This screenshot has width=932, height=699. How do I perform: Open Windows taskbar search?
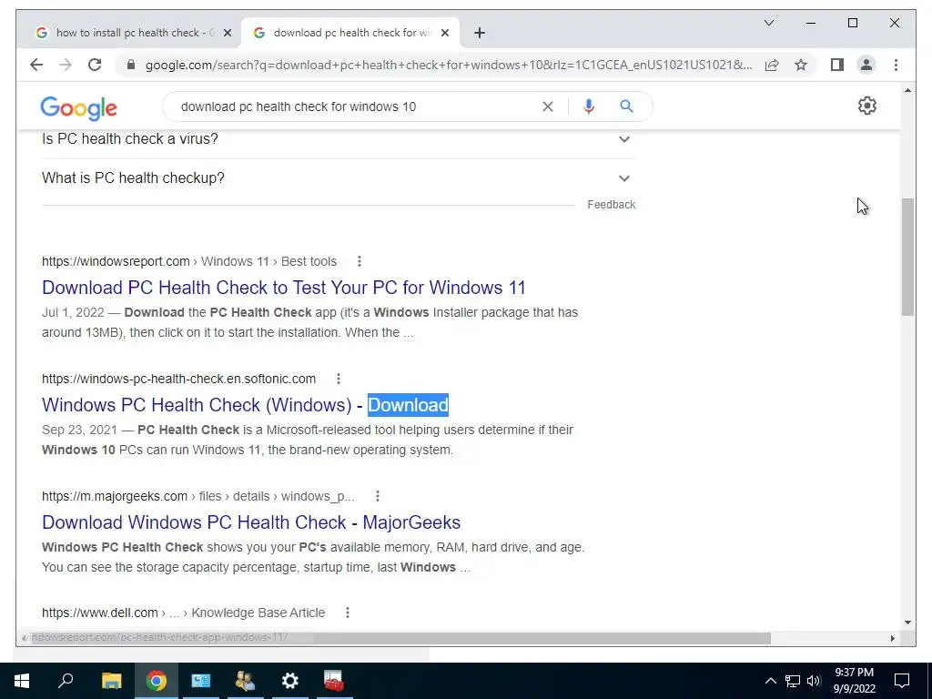click(66, 681)
